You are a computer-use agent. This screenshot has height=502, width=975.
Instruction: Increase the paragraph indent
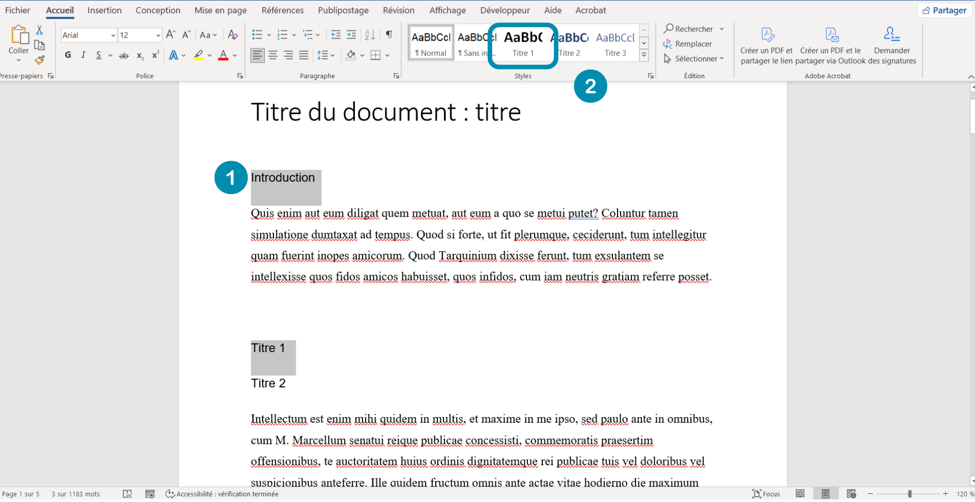(351, 35)
